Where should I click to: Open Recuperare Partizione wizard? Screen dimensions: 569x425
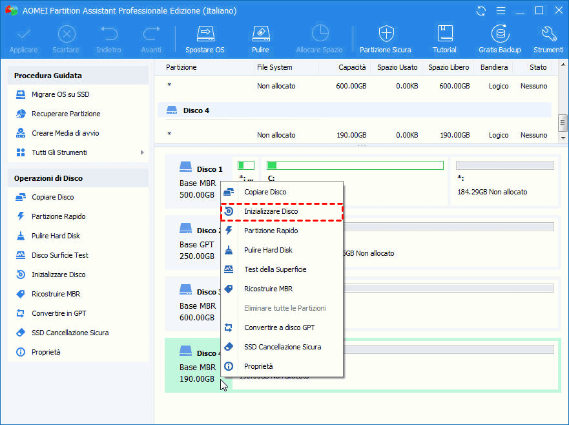pyautogui.click(x=66, y=114)
